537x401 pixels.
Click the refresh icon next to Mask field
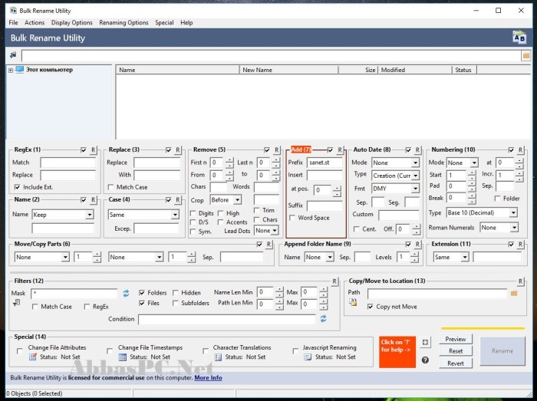click(126, 293)
